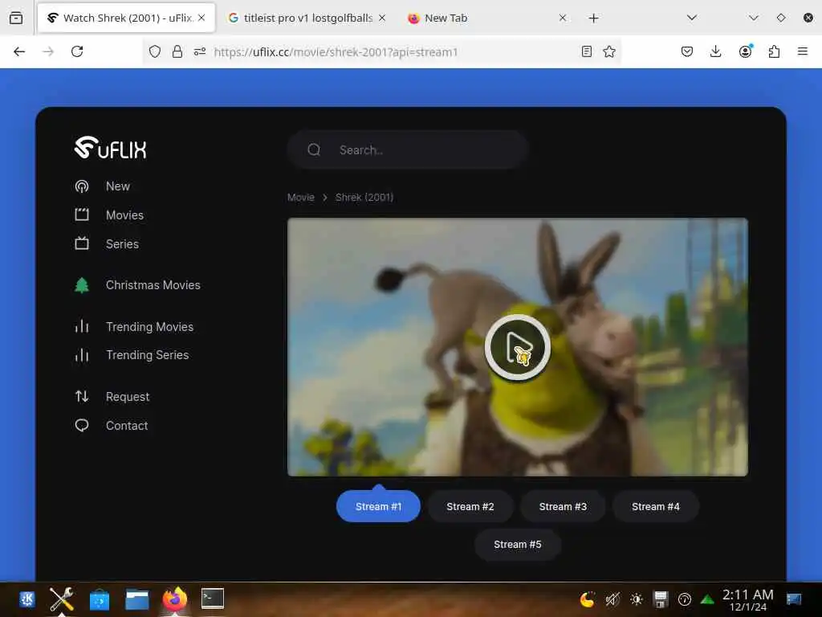Expand hidden system tray icons
Image resolution: width=822 pixels, height=617 pixels.
click(708, 599)
